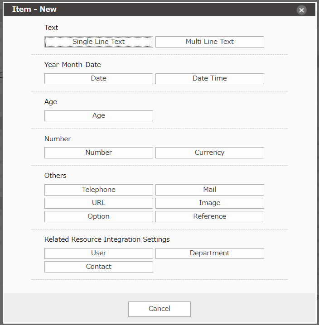Add a Contact integration item
The width and height of the screenshot is (319, 325).
coord(98,267)
